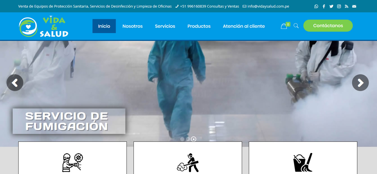377x174 pixels.
Task: Visit the Instagram profile icon
Action: click(339, 6)
